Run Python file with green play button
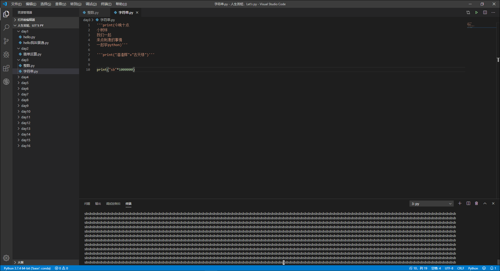The width and height of the screenshot is (500, 271). 477,12
